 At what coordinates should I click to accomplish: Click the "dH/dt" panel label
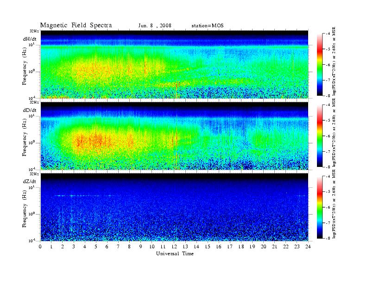pyautogui.click(x=30, y=39)
